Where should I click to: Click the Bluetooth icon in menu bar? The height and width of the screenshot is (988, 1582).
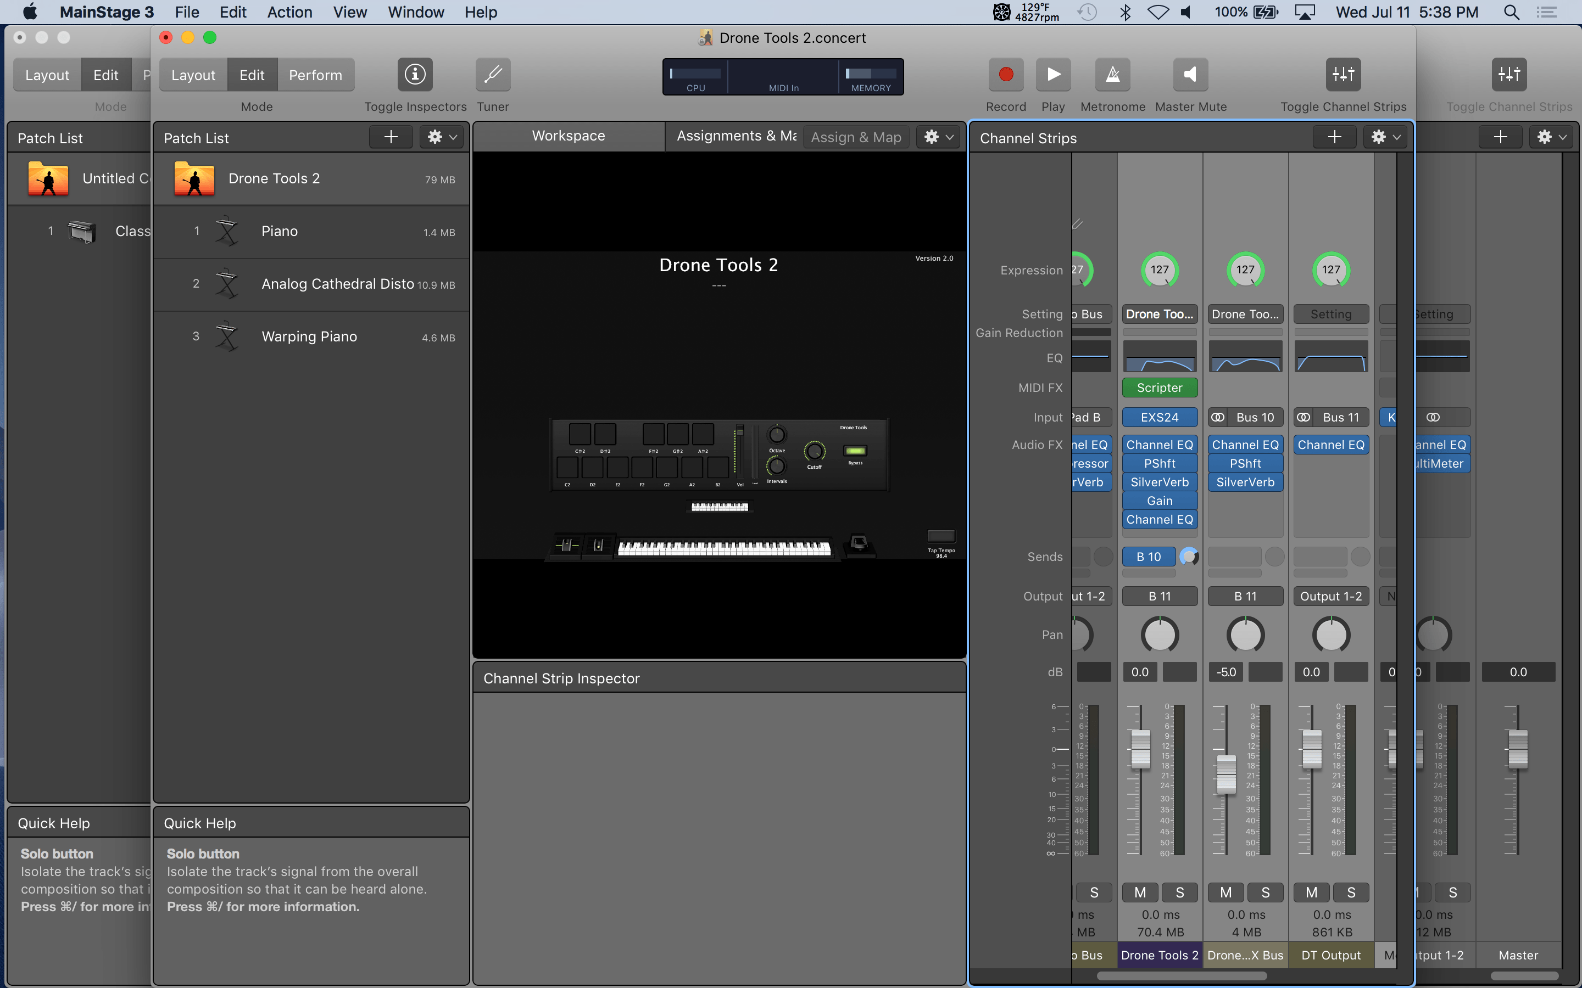1124,13
